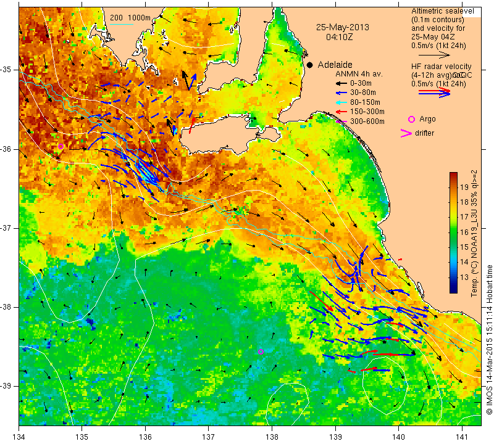
Task: Click the '80-150m' legend text
Action: [x=365, y=102]
